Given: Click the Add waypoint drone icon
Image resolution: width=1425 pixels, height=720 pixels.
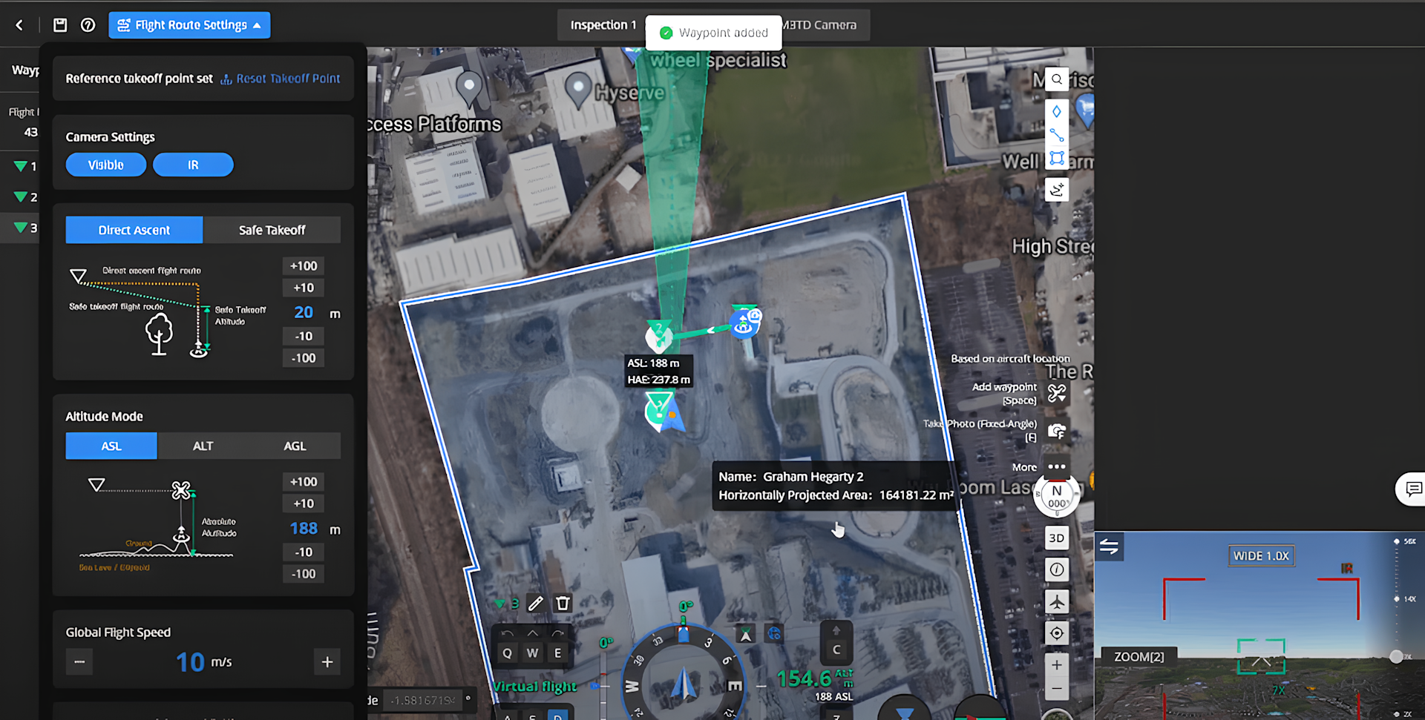Looking at the screenshot, I should (1057, 392).
